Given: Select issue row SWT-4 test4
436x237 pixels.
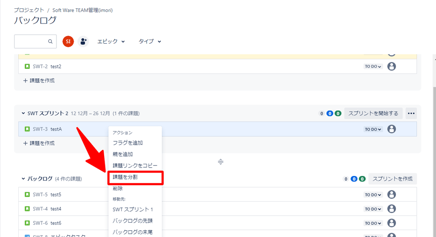Looking at the screenshot, I should 218,209.
